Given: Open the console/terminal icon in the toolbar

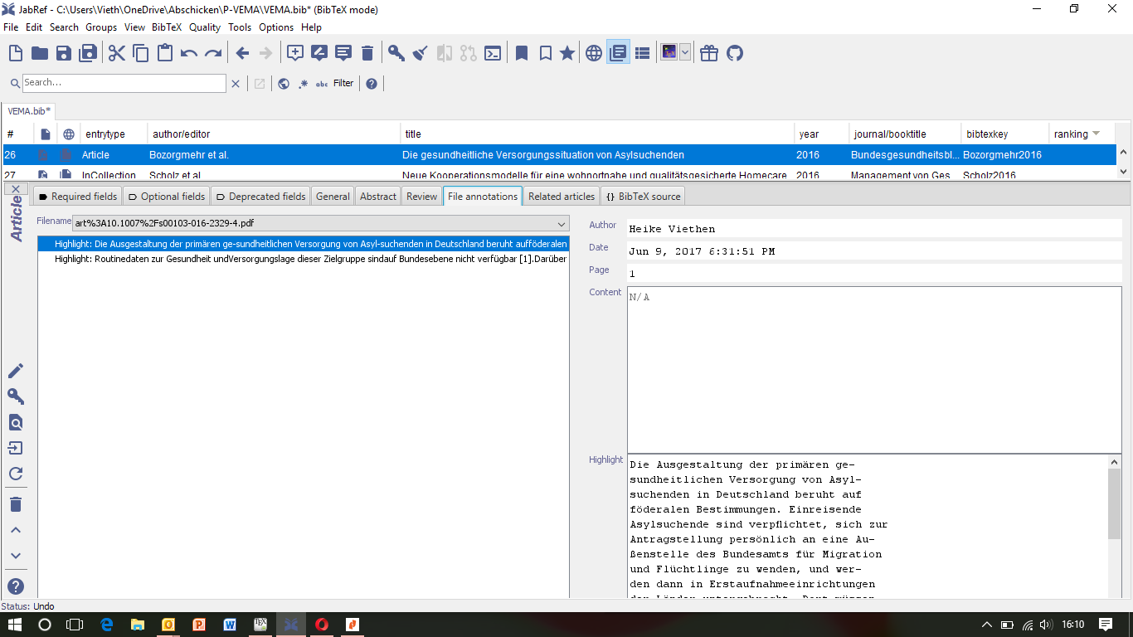Looking at the screenshot, I should (493, 53).
